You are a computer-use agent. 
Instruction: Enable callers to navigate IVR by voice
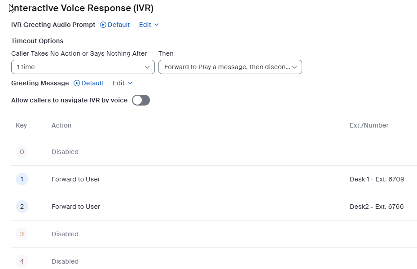pyautogui.click(x=141, y=100)
